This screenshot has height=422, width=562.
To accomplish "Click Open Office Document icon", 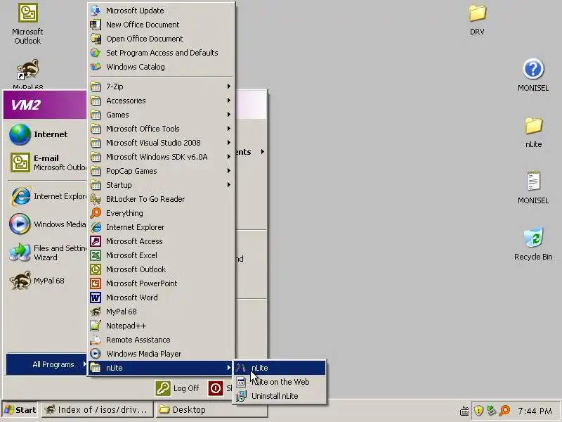I will 96,39.
